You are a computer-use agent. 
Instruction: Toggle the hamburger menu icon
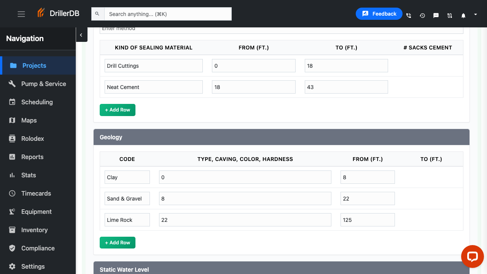click(21, 14)
